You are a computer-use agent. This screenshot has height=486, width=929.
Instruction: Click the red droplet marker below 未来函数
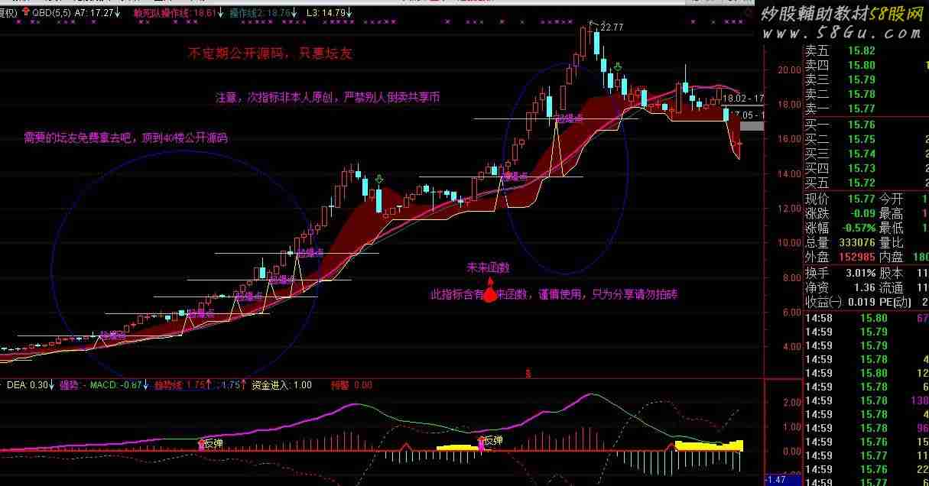click(x=490, y=291)
